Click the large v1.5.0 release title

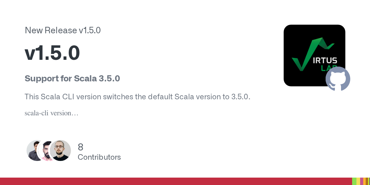tap(52, 53)
